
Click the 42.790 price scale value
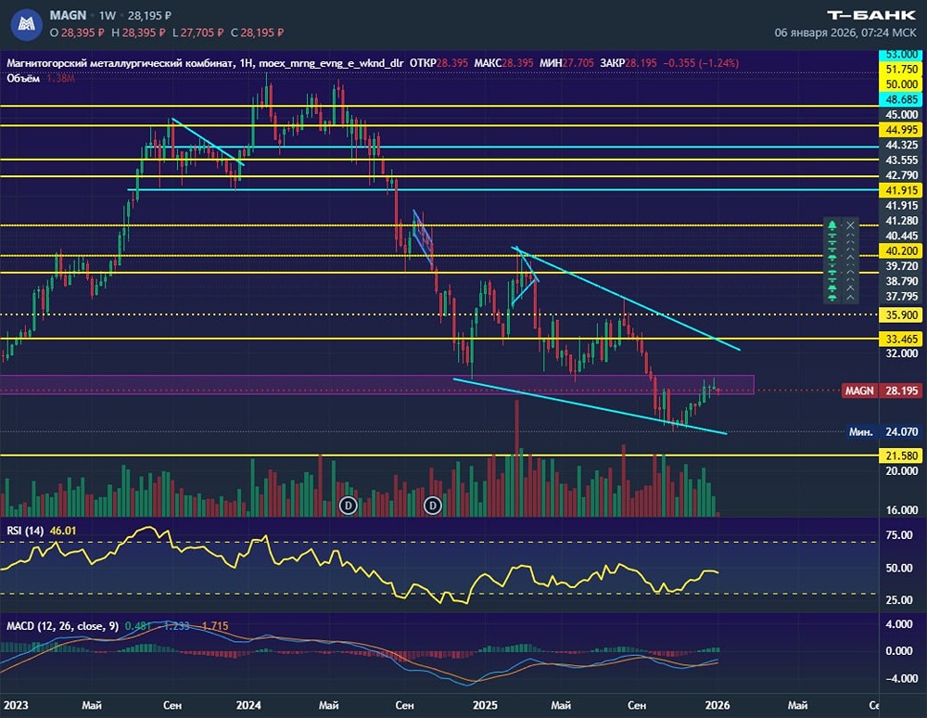pyautogui.click(x=902, y=175)
